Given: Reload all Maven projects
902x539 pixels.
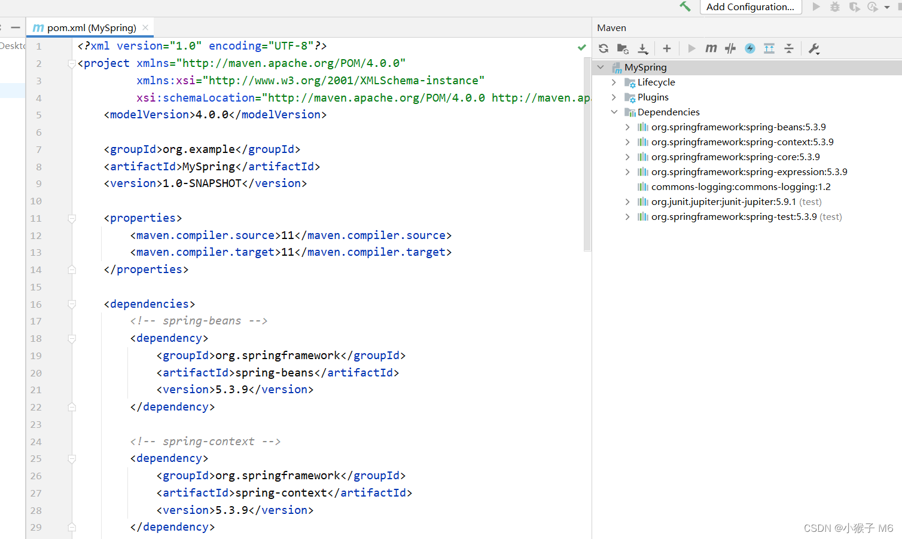Looking at the screenshot, I should pos(604,48).
